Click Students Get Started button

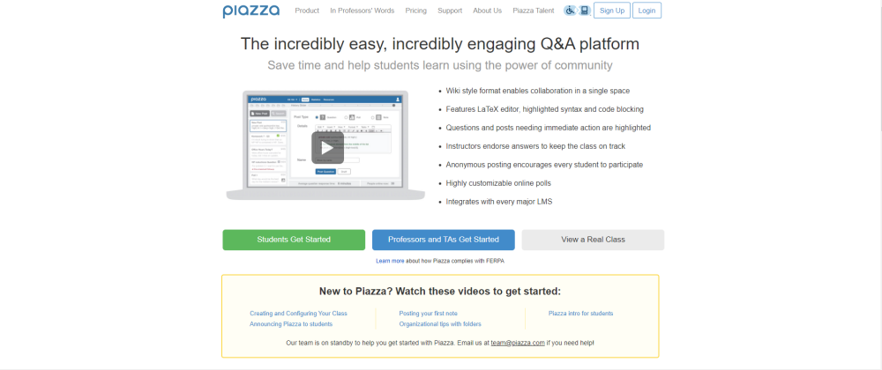pyautogui.click(x=294, y=240)
